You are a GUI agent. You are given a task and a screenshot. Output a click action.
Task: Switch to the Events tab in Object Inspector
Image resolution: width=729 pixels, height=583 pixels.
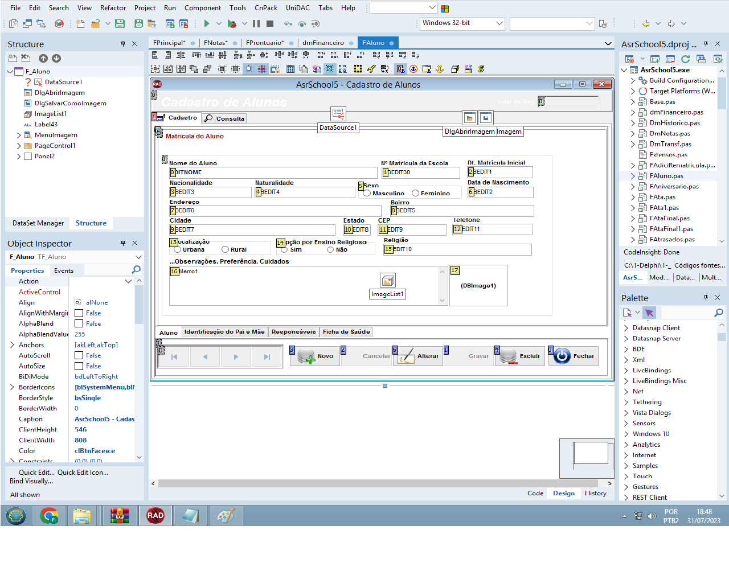point(64,270)
